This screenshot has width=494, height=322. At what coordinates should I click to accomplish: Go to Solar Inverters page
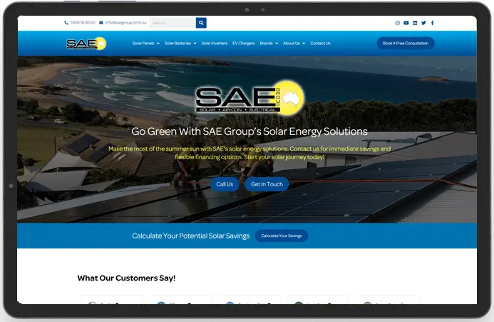click(x=215, y=44)
